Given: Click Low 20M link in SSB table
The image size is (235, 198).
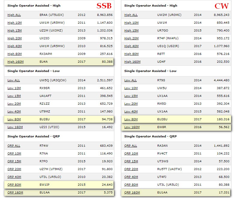Looking at the screenshot, I should coord(14,104).
